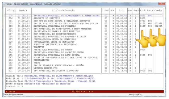Click the window icon in title bar
Image resolution: width=169 pixels, height=99 pixels.
4,4
